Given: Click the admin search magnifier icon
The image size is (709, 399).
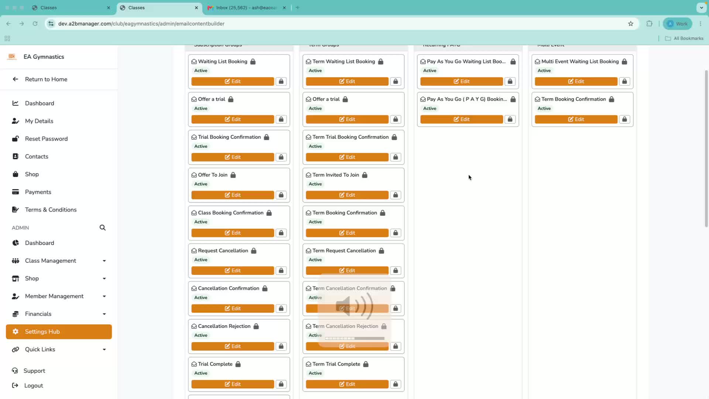Looking at the screenshot, I should 103,228.
